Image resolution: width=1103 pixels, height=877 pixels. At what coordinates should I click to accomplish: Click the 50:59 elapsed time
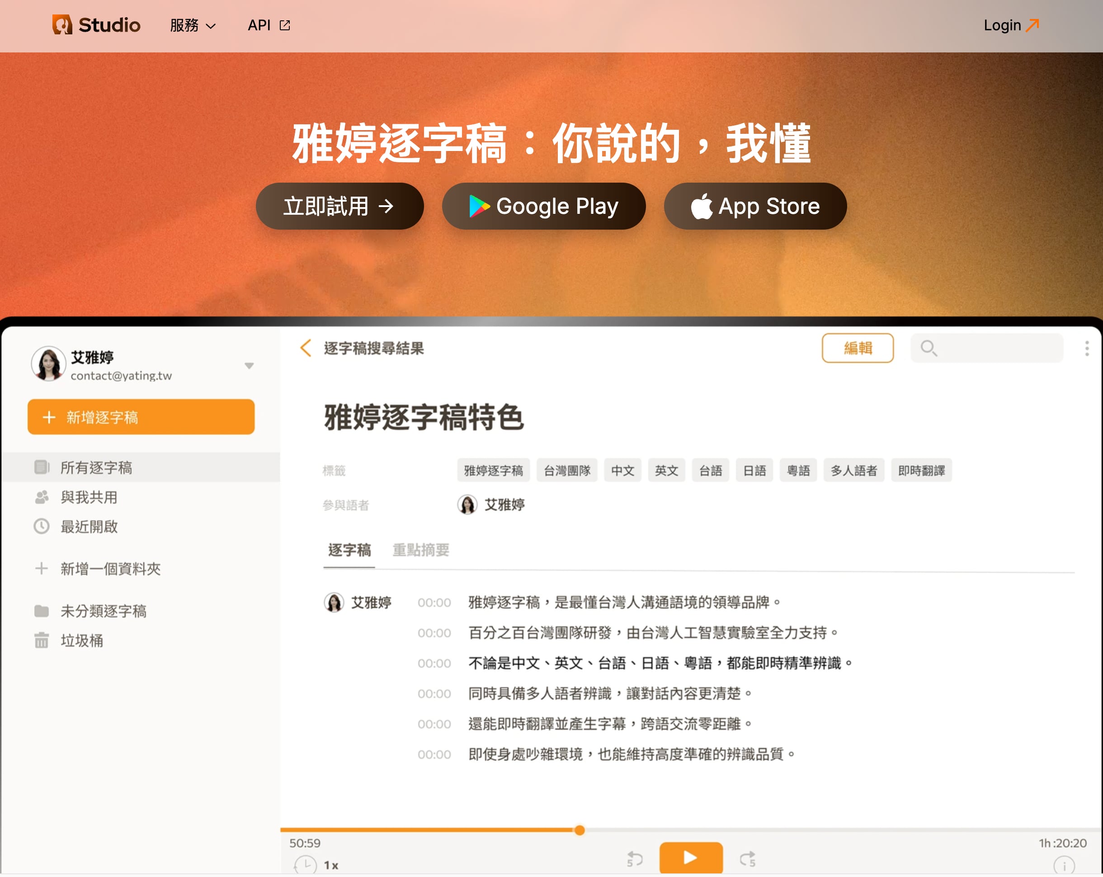tap(305, 843)
